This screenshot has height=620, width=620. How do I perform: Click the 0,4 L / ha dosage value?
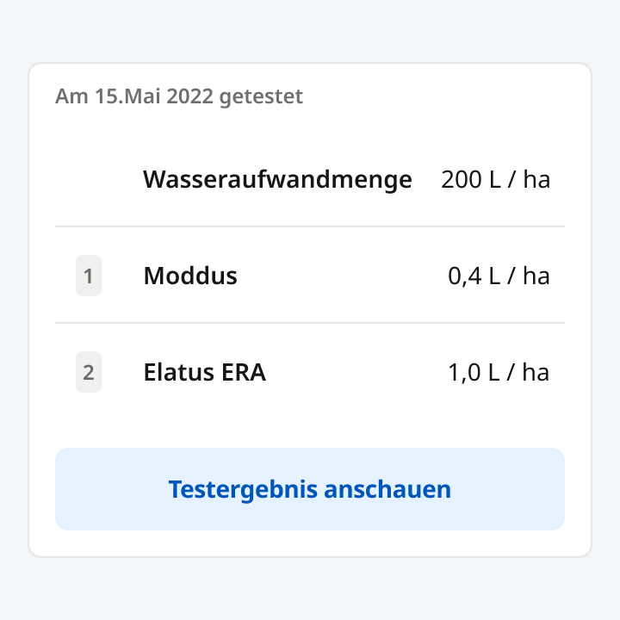click(499, 276)
